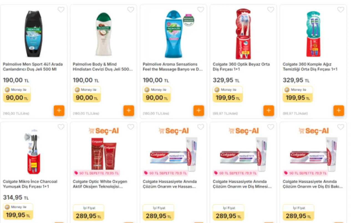
Task: Toggle heart on Palmolive Body & Mind product
Action: (131, 10)
